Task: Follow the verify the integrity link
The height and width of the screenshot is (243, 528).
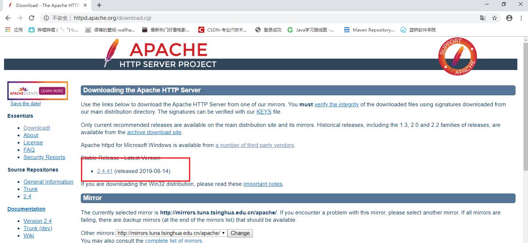Action: [x=337, y=104]
